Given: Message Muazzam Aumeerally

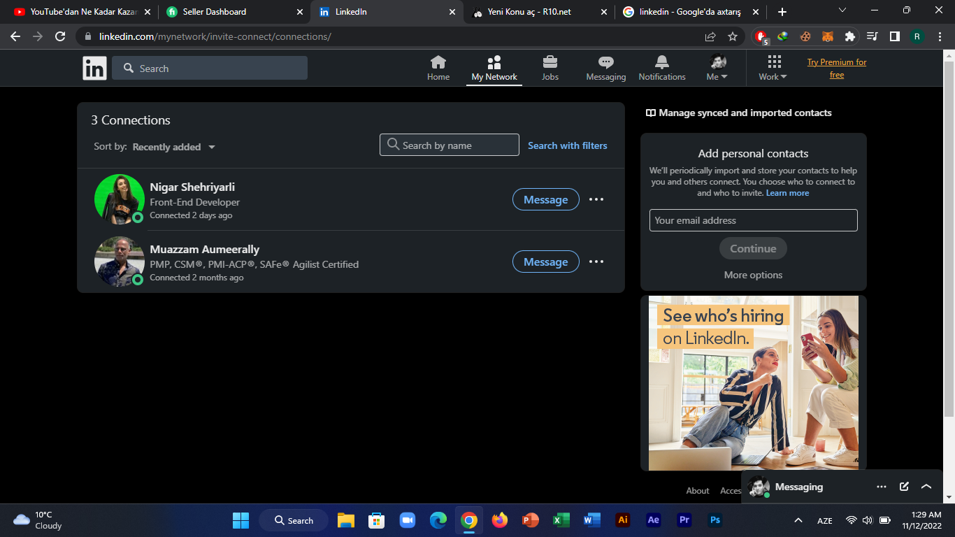Looking at the screenshot, I should 546,262.
